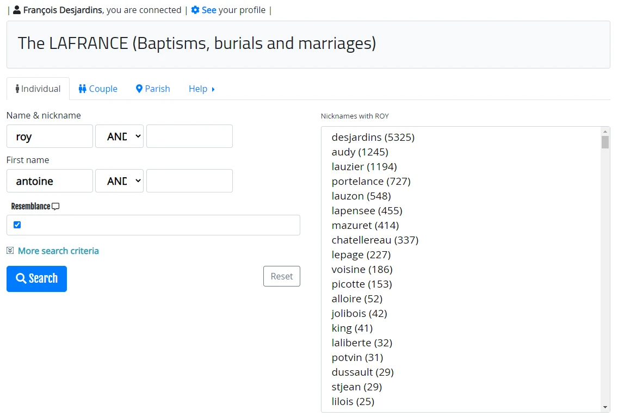Focus the first name field containing antoine
The image size is (618, 417).
tap(50, 181)
